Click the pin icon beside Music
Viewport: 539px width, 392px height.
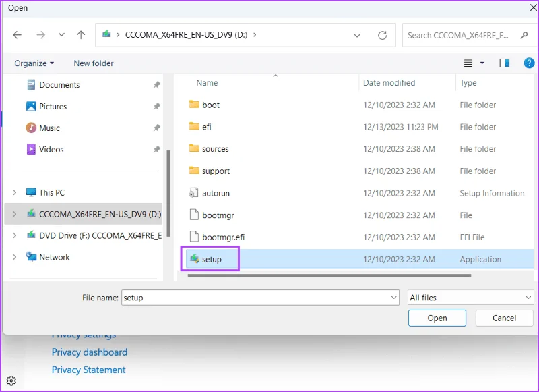point(157,128)
